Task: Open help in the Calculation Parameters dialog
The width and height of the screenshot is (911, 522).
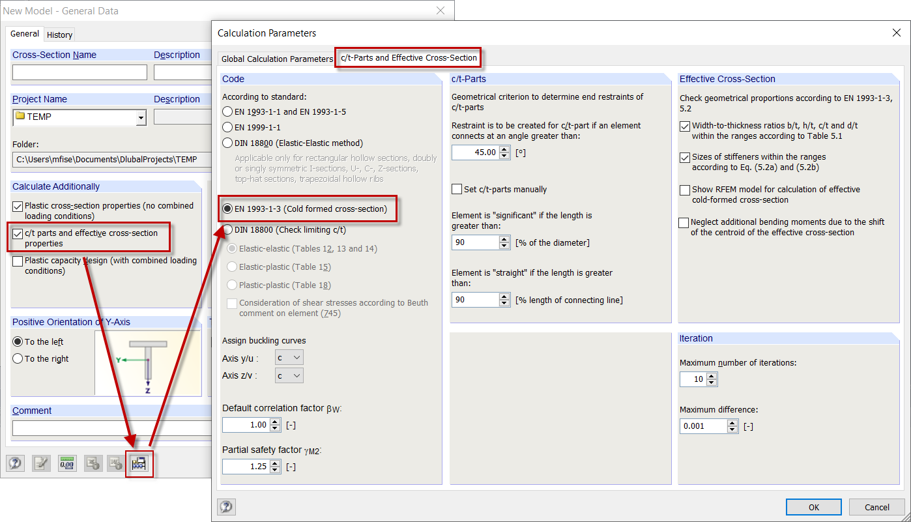Action: coord(226,507)
